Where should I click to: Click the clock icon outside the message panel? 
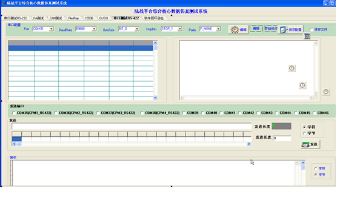326,92
